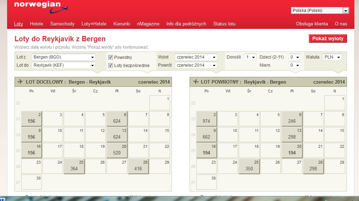The width and height of the screenshot is (359, 201).
Task: Open the Loty+Hotele menu item
Action: [x=94, y=24]
